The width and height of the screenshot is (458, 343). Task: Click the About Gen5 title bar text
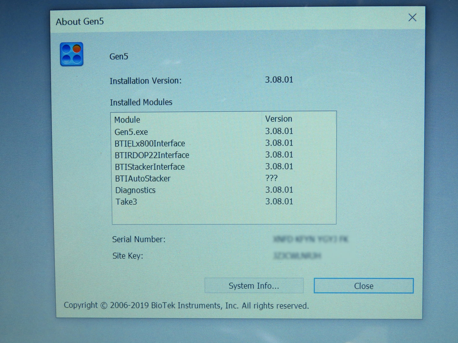[80, 22]
